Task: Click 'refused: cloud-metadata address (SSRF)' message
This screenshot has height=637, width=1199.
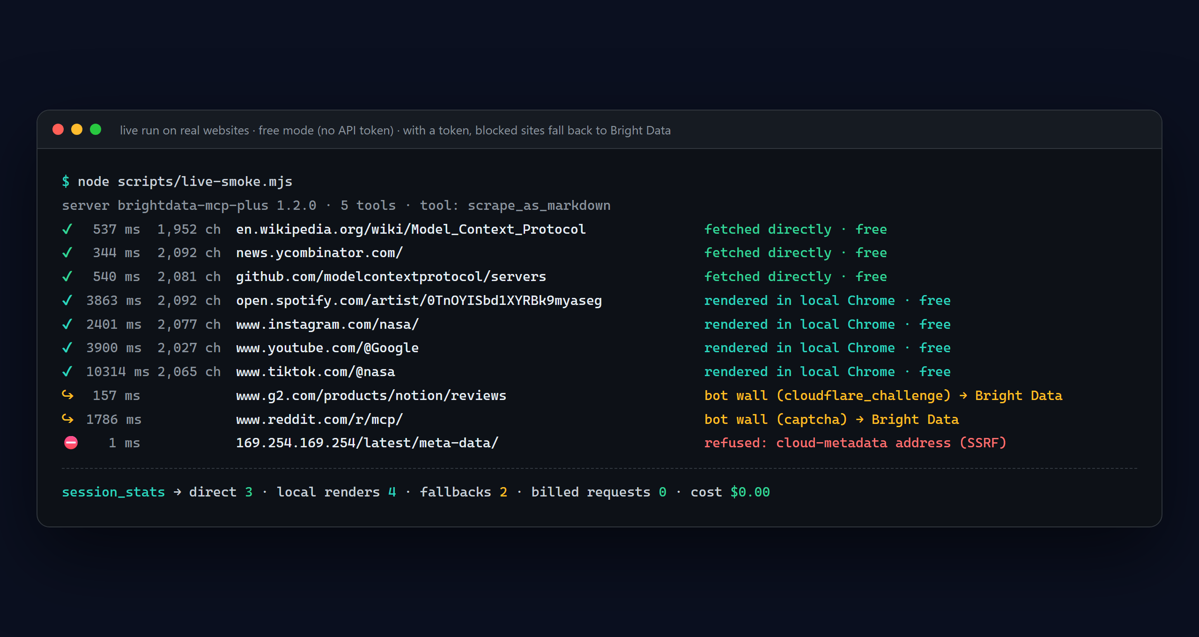Action: 855,443
